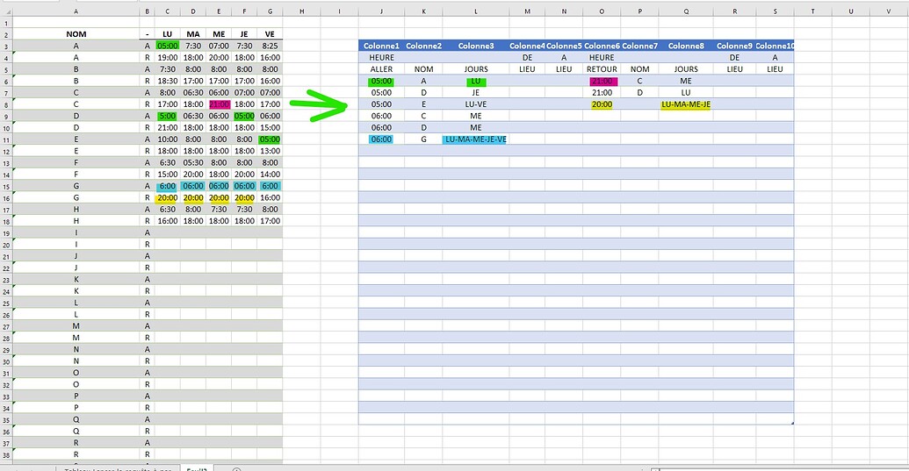Click the ALLER cell under HEURE
This screenshot has width=909, height=471.
click(x=381, y=68)
